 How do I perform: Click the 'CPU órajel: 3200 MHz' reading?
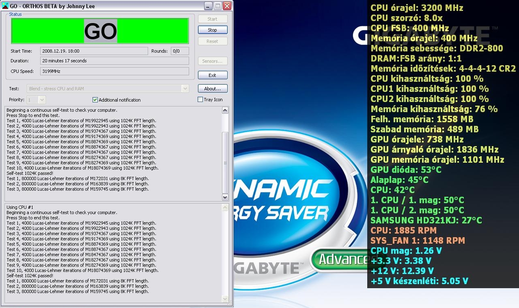pos(417,8)
